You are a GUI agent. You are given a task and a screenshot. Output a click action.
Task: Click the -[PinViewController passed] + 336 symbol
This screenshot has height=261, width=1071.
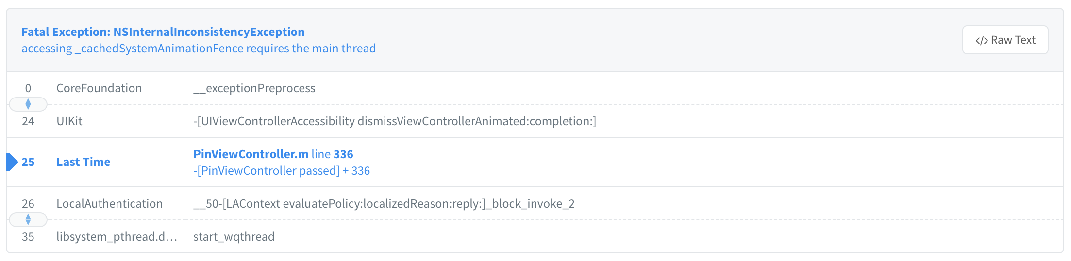[281, 171]
